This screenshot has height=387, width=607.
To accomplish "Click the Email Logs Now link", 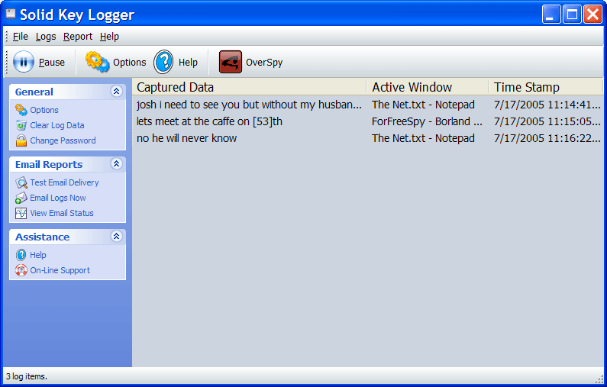I will (58, 198).
